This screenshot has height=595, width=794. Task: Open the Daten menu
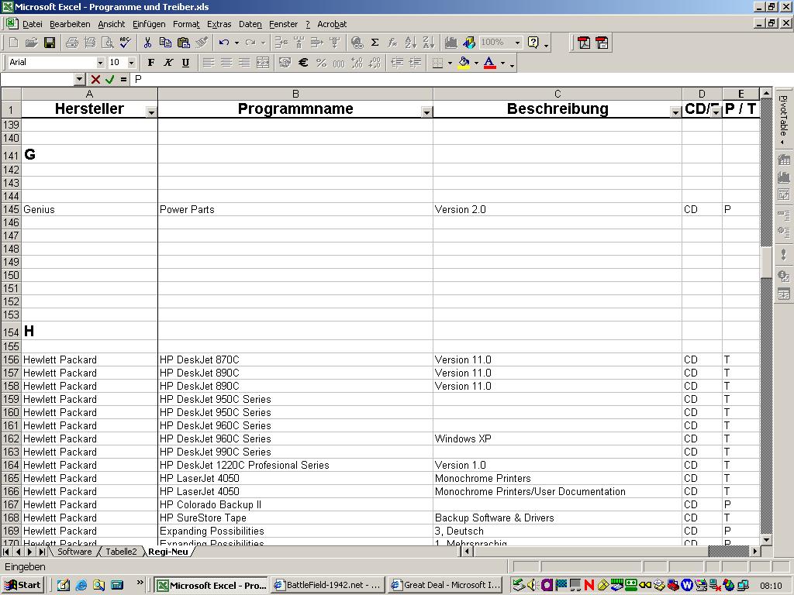[250, 24]
